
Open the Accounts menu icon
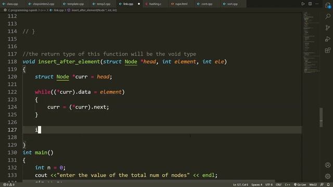point(328,165)
